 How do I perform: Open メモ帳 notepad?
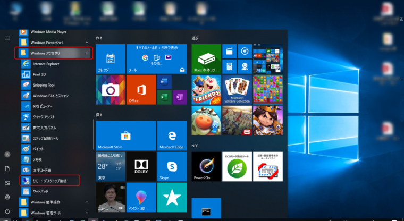click(55, 160)
